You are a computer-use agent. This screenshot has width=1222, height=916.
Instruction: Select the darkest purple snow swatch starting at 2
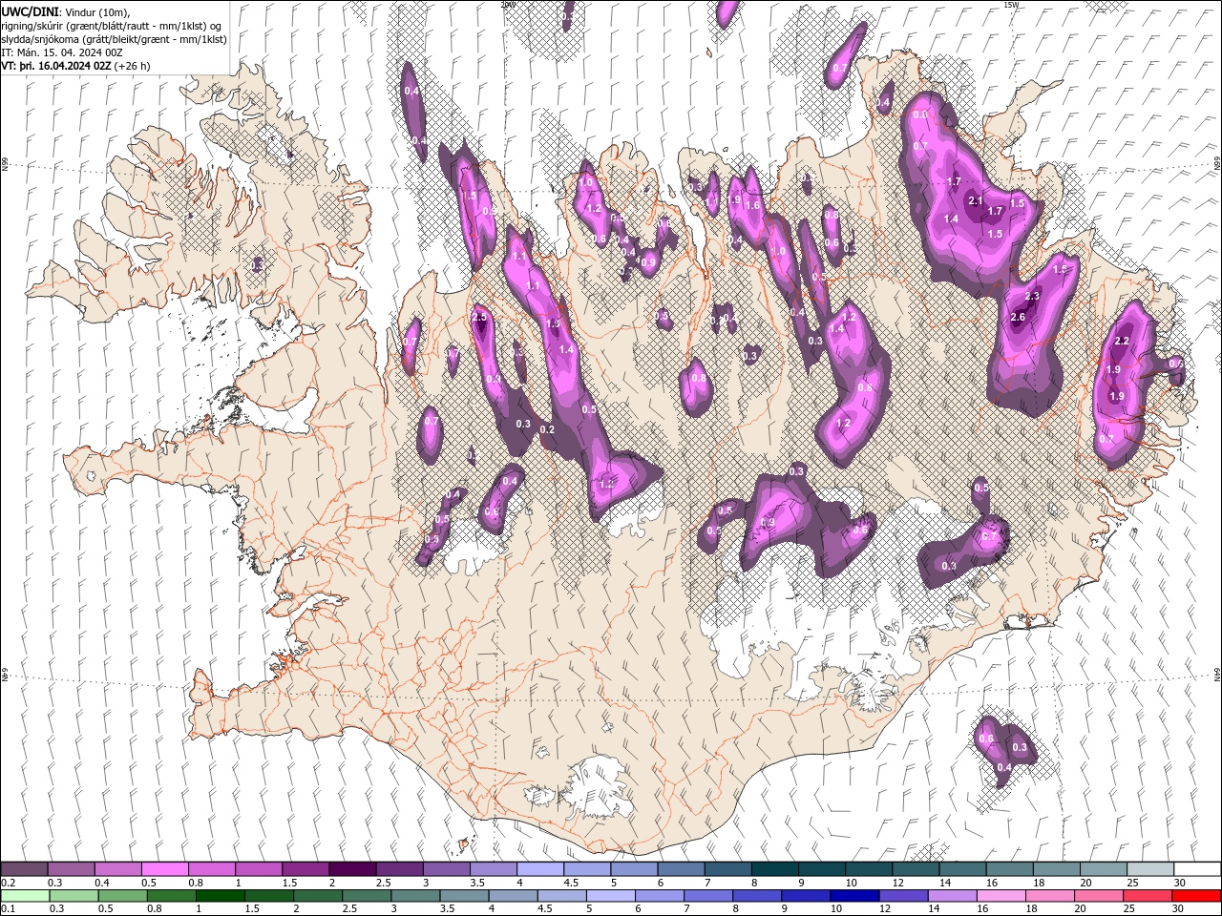tap(352, 869)
